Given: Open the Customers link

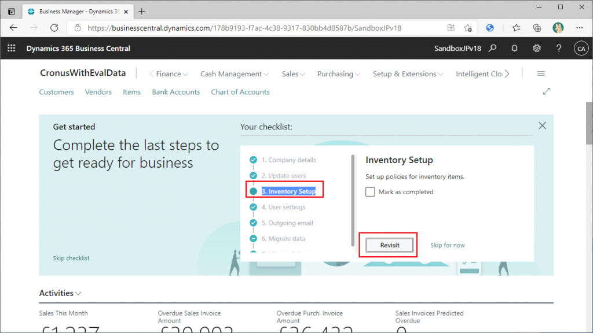Looking at the screenshot, I should 56,92.
